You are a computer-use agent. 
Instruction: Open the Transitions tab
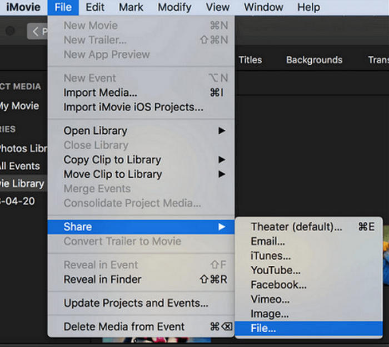pos(378,60)
